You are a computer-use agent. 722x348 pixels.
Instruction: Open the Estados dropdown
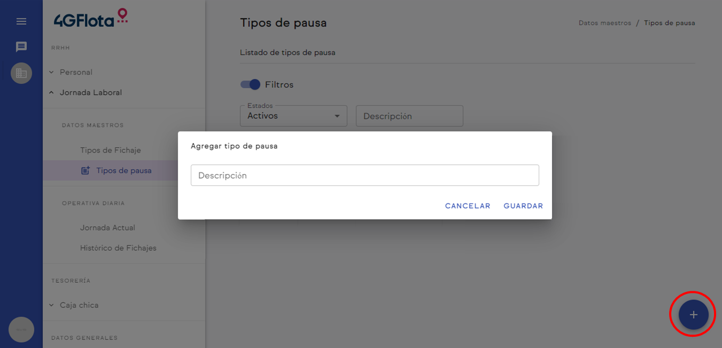293,116
